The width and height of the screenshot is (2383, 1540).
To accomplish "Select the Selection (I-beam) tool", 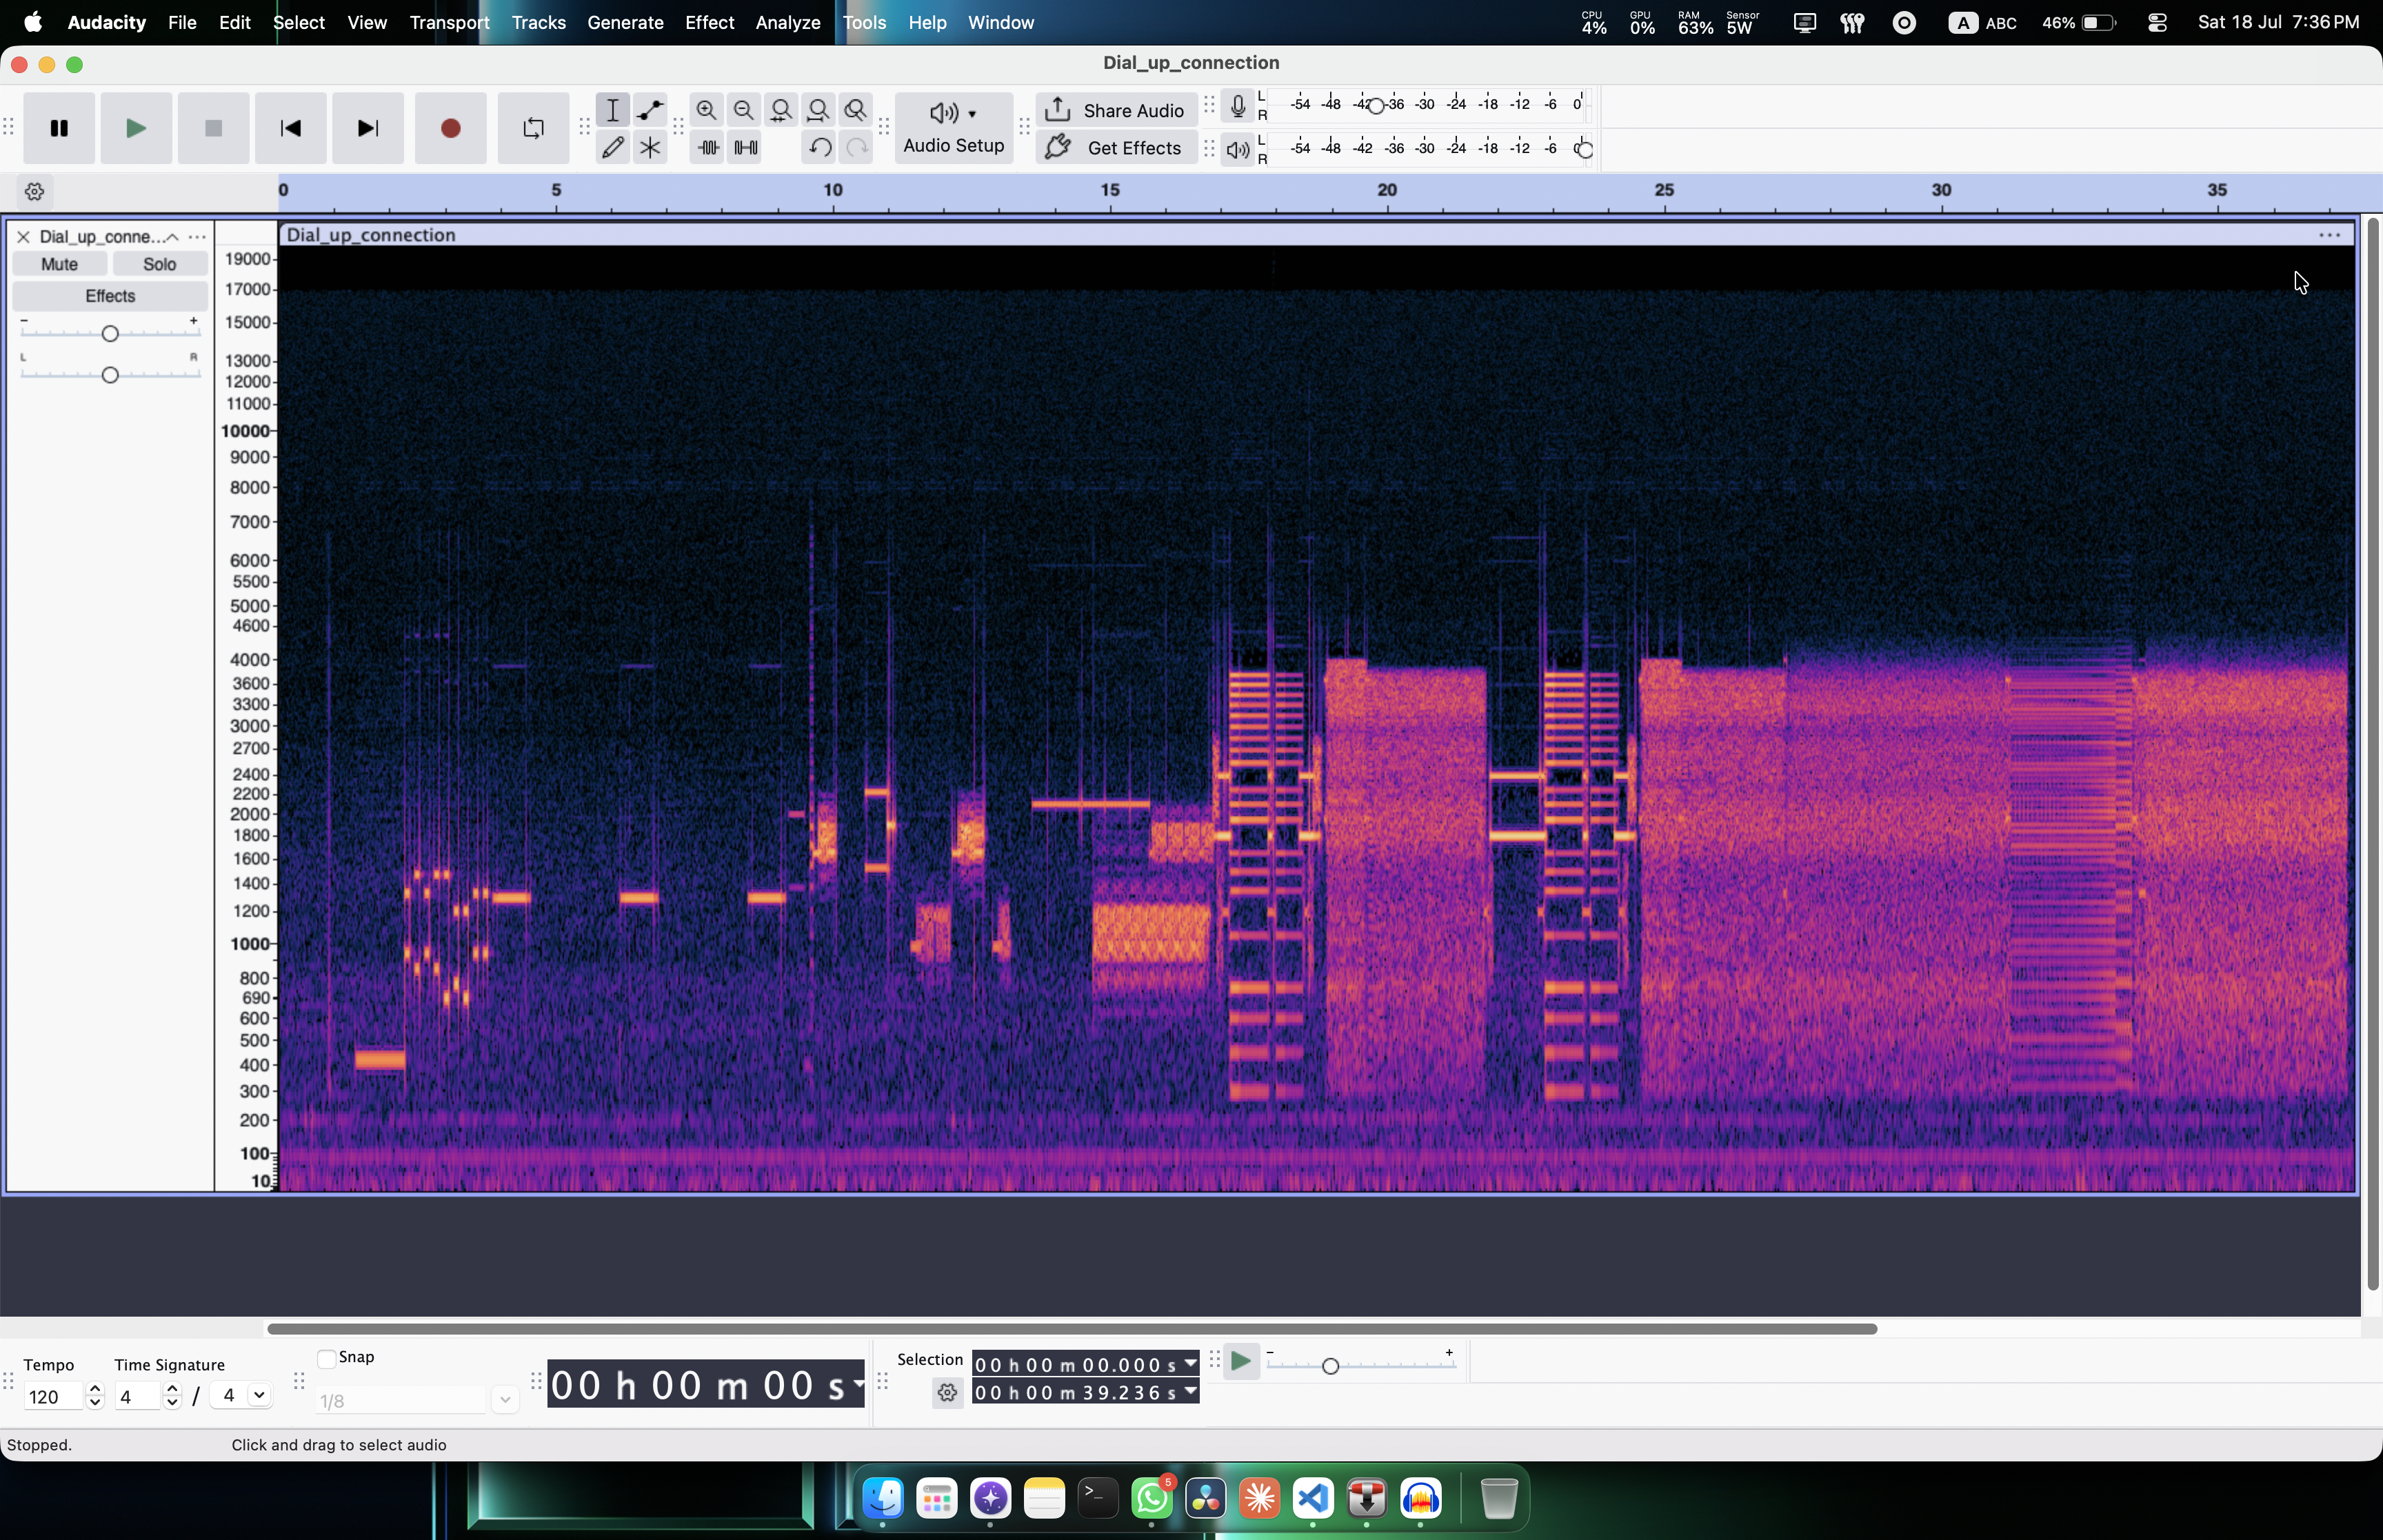I will tap(613, 110).
